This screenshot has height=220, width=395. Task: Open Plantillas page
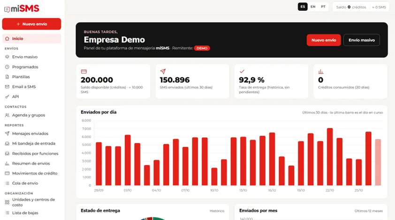pos(31,77)
